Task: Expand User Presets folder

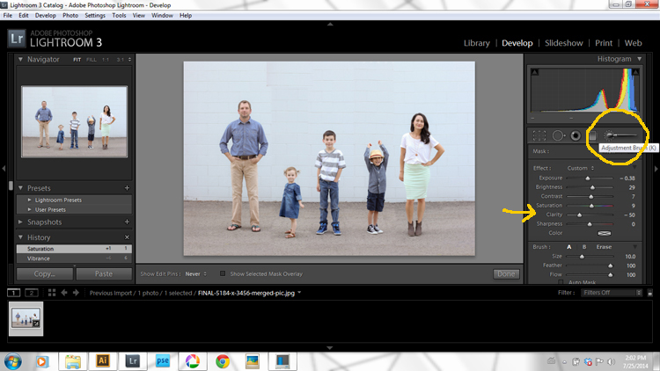Action: click(x=29, y=209)
